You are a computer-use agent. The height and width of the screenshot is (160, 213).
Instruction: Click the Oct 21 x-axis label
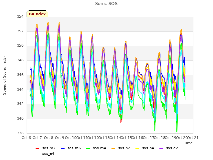[x=193, y=138]
